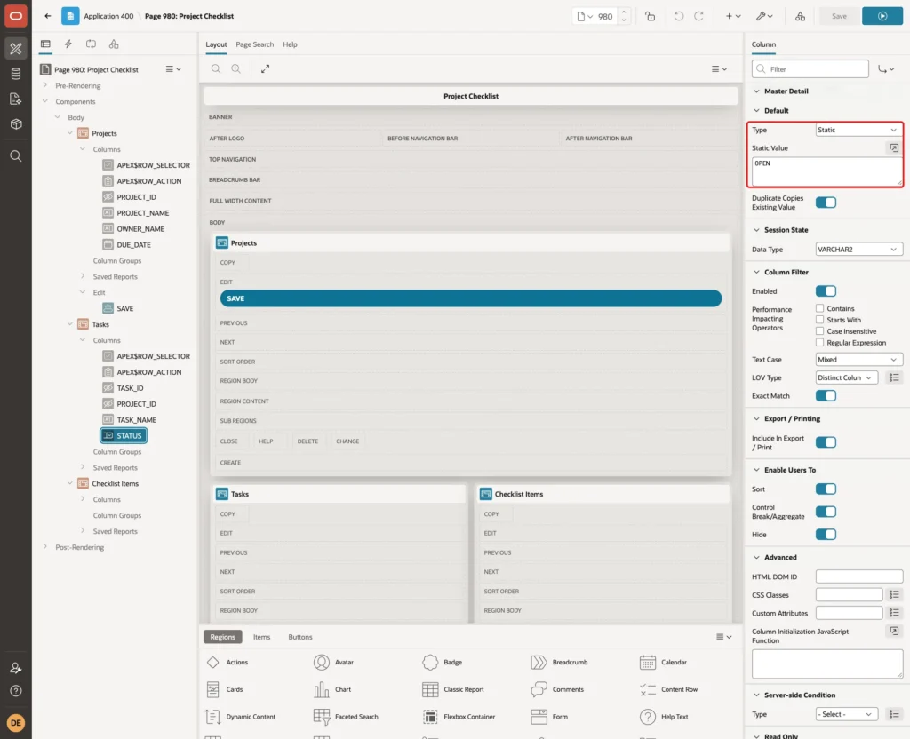910x739 pixels.
Task: Switch to the Items gallery tab
Action: pyautogui.click(x=262, y=637)
